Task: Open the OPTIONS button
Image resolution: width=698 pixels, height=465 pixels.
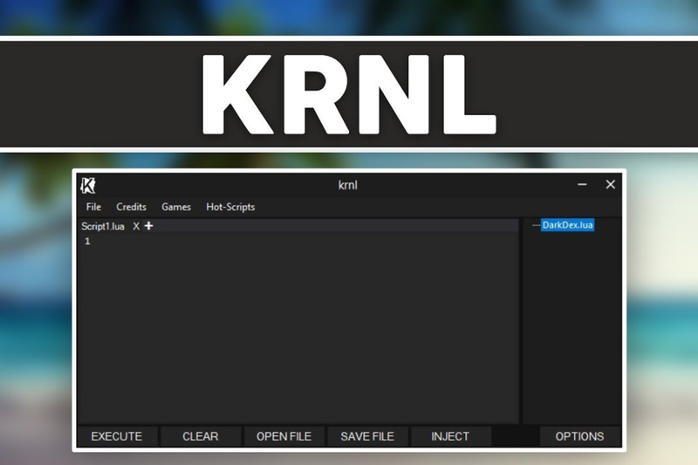Action: pos(579,436)
